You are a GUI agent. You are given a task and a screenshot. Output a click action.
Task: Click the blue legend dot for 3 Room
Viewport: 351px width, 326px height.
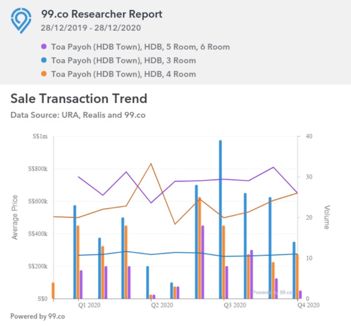click(x=44, y=60)
